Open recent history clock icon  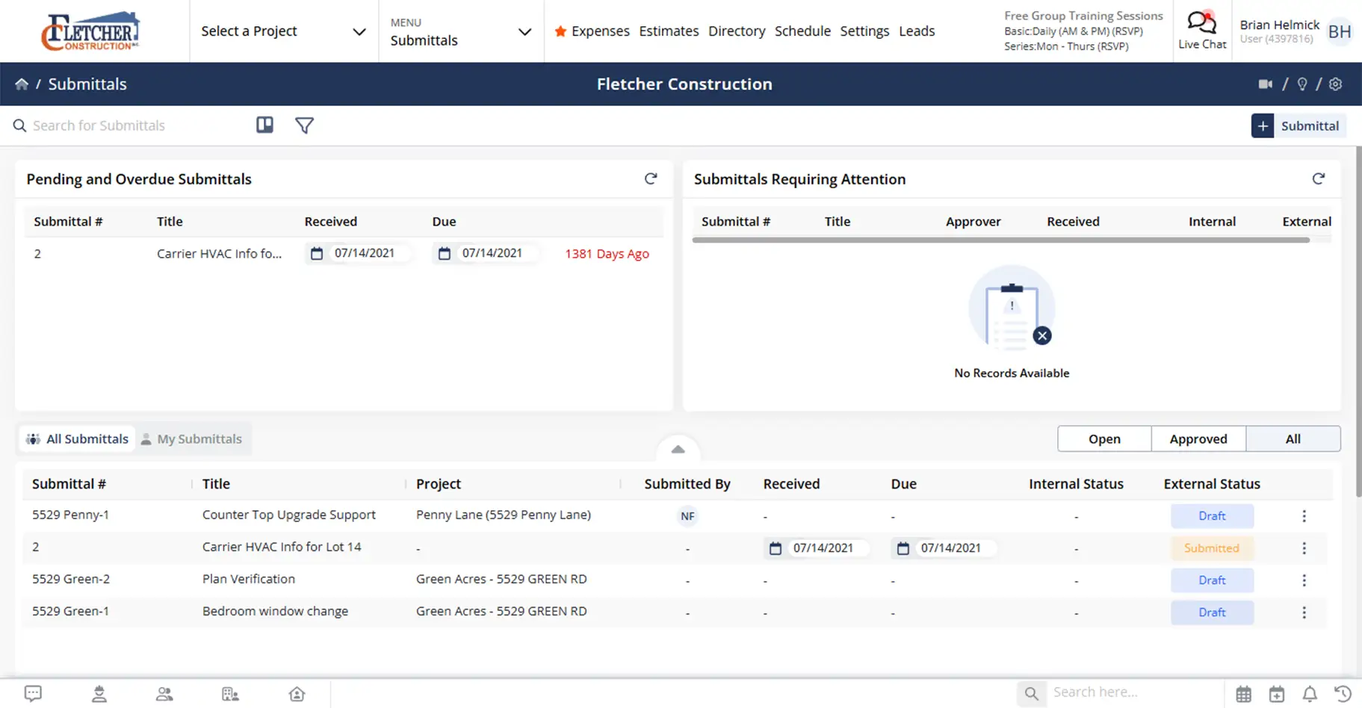click(1343, 694)
